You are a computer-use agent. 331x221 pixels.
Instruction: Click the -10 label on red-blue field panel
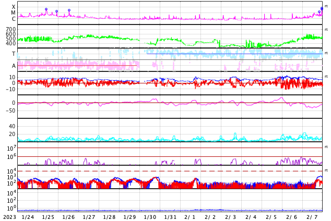click(10, 89)
